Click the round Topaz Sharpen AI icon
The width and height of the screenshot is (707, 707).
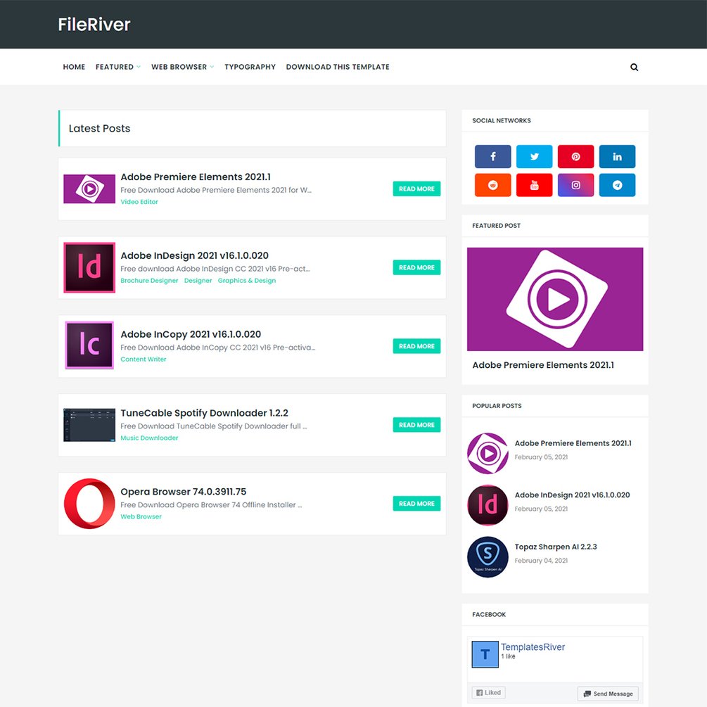click(x=488, y=557)
